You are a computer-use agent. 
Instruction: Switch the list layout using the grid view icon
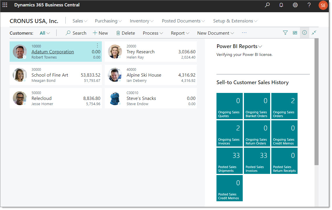(x=295, y=33)
